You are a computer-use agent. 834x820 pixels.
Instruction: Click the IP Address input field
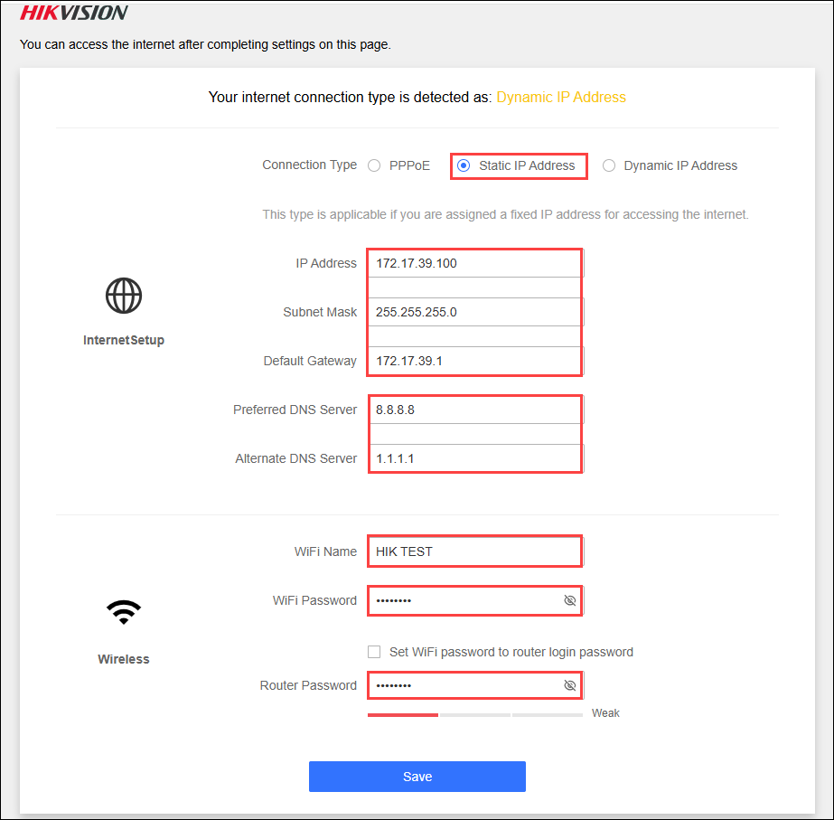click(x=473, y=263)
